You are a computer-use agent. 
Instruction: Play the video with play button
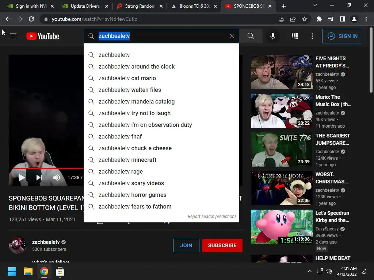[x=22, y=178]
